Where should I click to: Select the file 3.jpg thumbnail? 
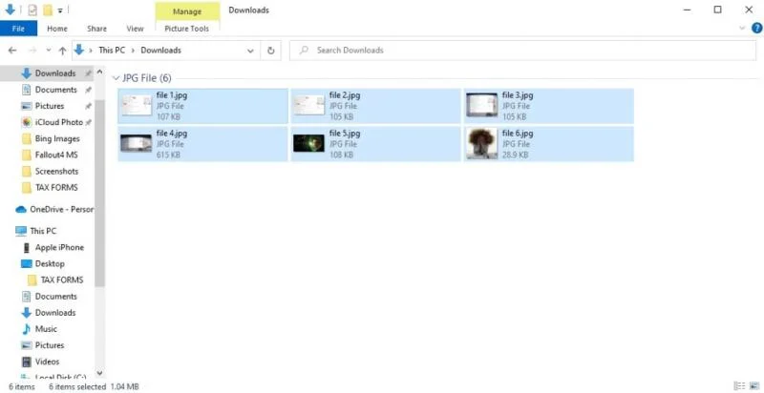point(482,105)
